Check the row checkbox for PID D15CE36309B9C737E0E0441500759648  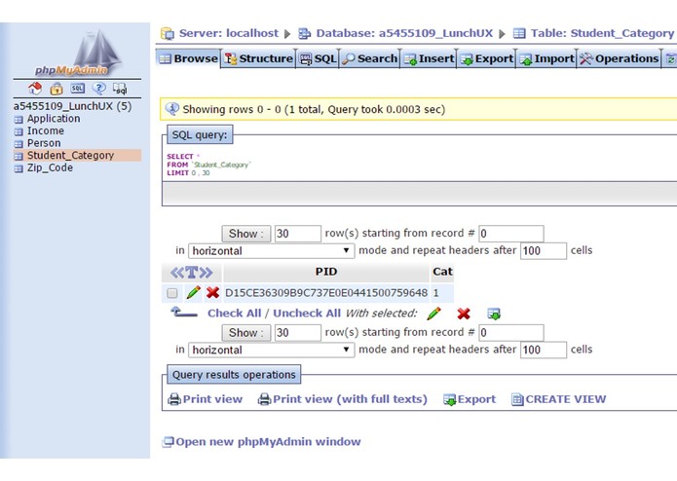(x=171, y=293)
